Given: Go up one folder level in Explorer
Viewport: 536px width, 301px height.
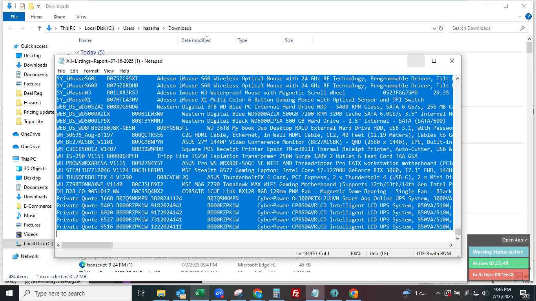Looking at the screenshot, I should coord(39,28).
